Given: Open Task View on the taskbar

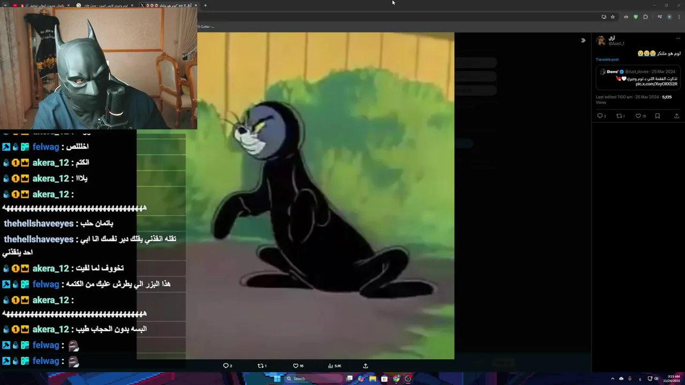Looking at the screenshot, I should pos(349,379).
